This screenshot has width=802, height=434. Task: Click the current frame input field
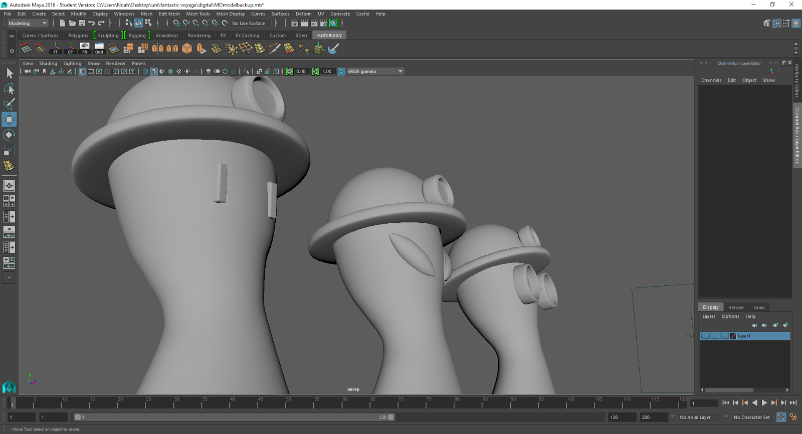pos(704,403)
